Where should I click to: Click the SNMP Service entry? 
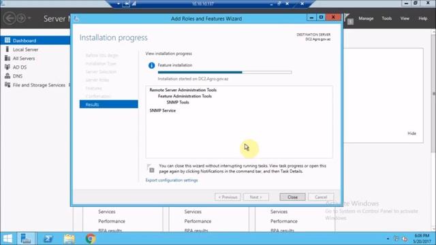pos(163,110)
